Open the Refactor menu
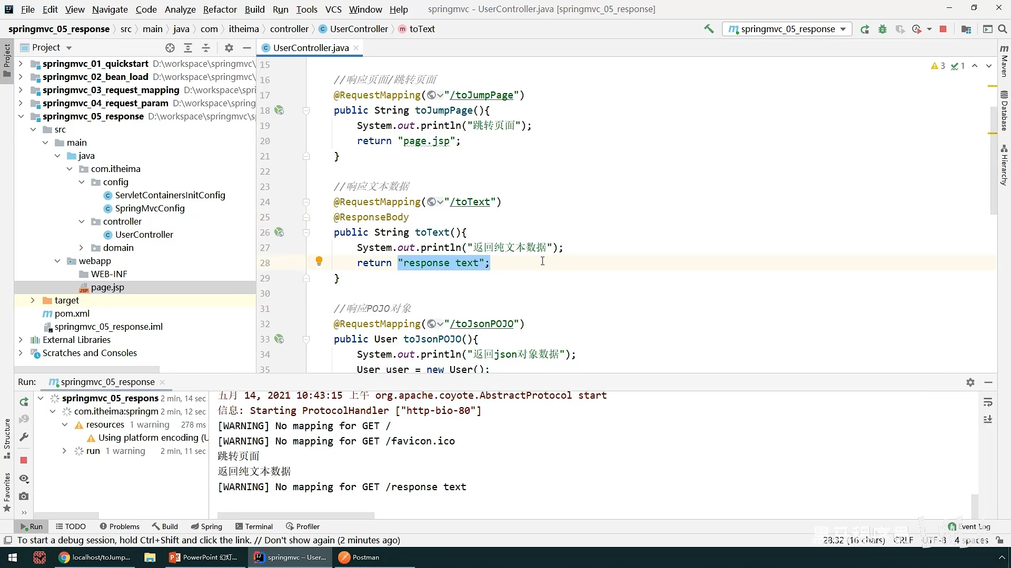The image size is (1011, 568). 220,9
